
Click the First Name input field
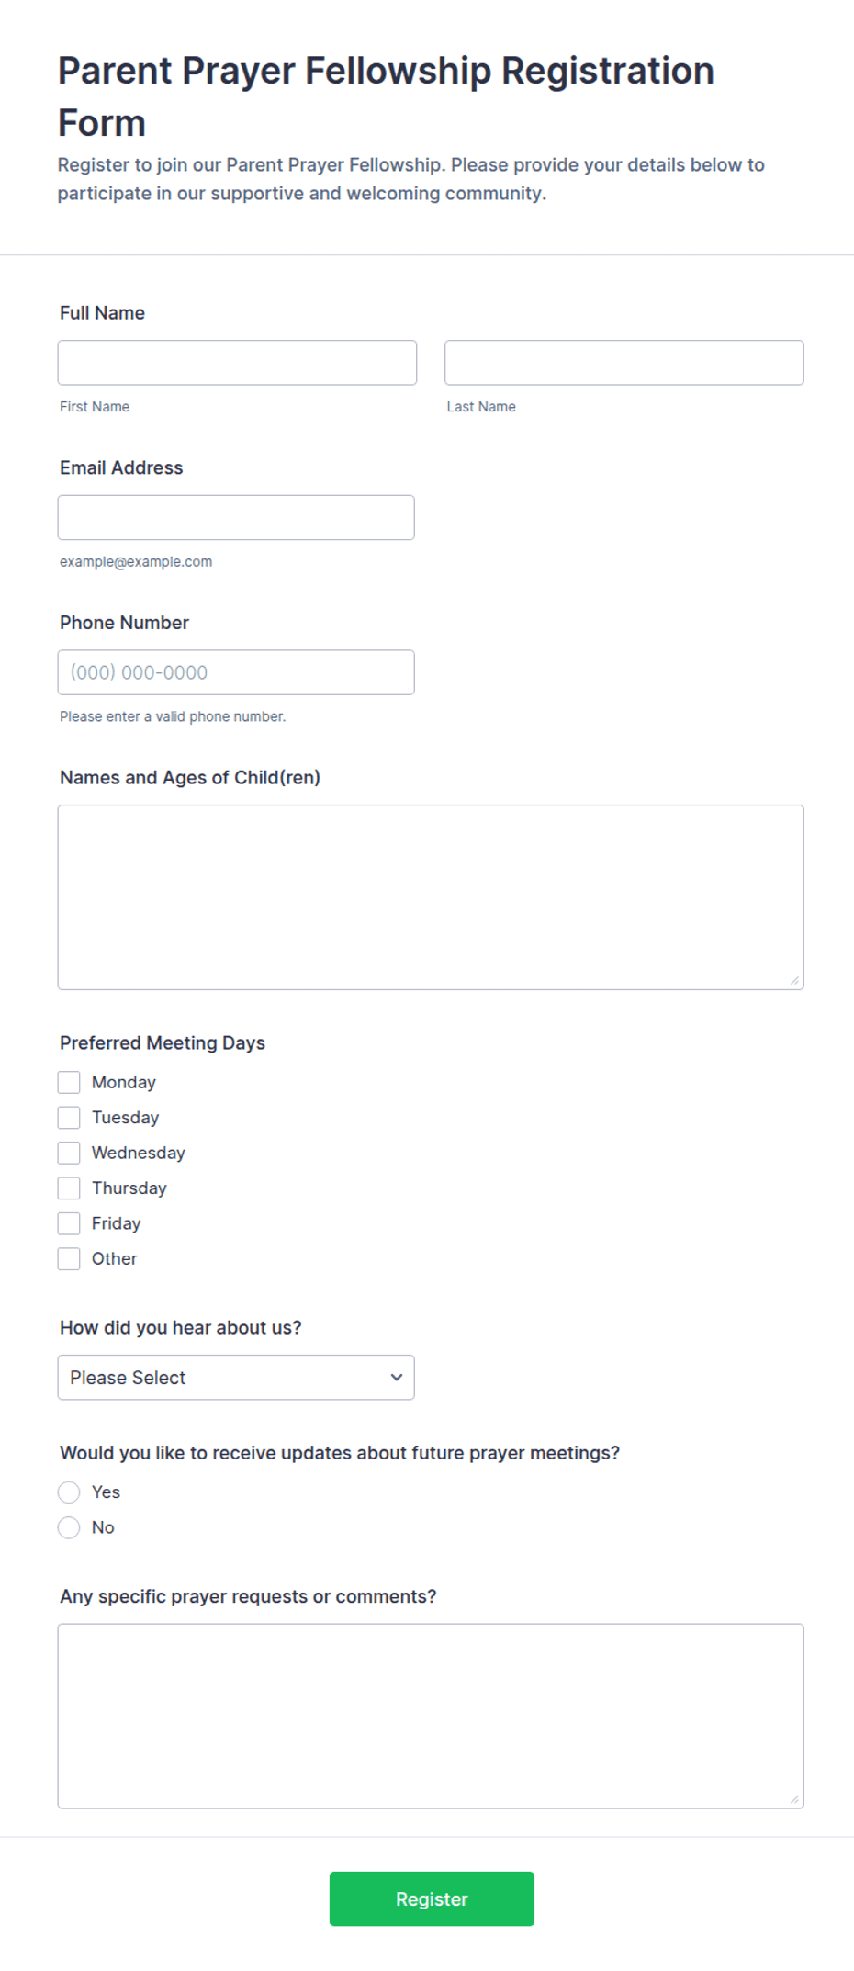click(x=237, y=363)
